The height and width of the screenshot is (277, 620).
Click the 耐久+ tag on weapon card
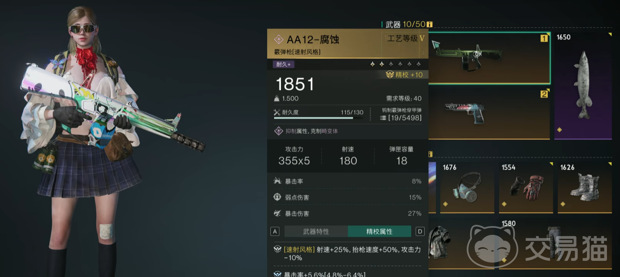click(x=284, y=64)
